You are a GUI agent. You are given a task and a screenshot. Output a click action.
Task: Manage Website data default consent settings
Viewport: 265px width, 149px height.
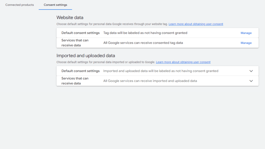pyautogui.click(x=246, y=33)
